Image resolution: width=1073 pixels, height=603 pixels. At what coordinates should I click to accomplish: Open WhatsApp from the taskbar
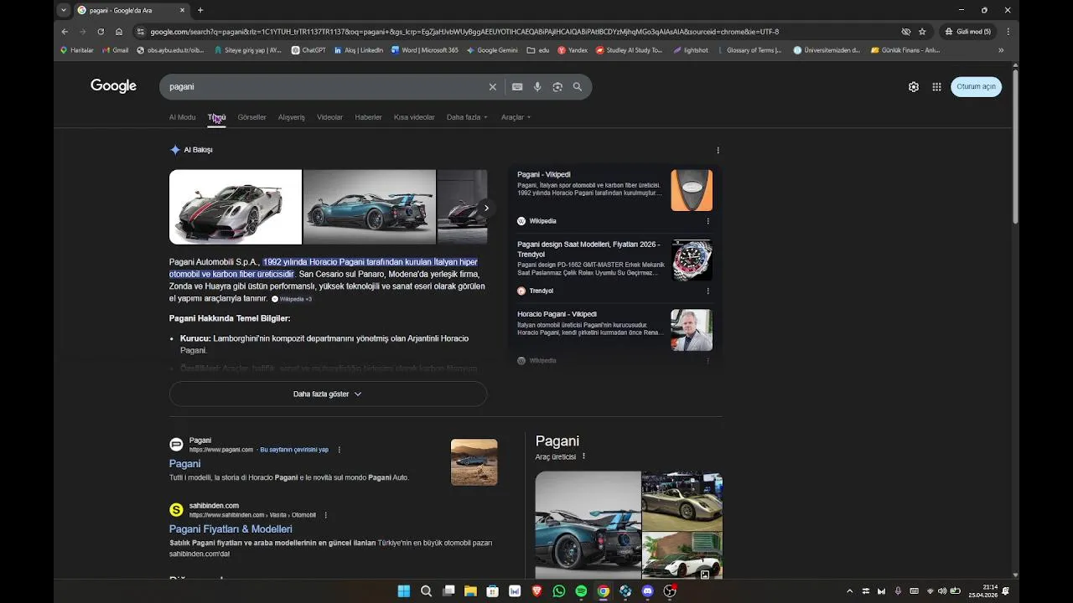click(x=559, y=591)
